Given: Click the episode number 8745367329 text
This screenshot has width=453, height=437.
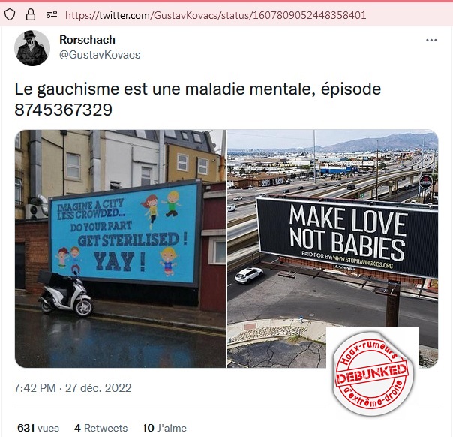Looking at the screenshot, I should pos(63,110).
